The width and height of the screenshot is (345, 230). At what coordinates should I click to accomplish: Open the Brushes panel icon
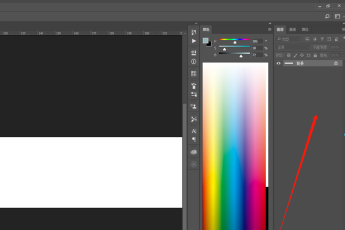[x=194, y=86]
